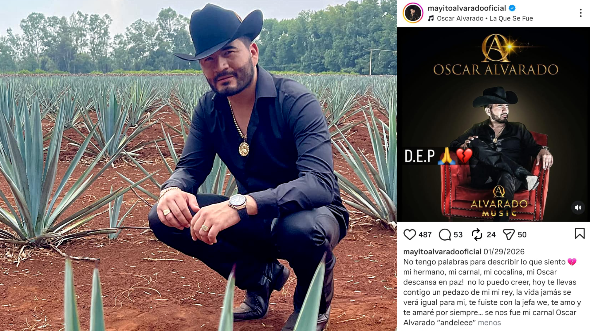This screenshot has height=331, width=590.
Task: Click the music note icon by song title
Action: tap(431, 18)
